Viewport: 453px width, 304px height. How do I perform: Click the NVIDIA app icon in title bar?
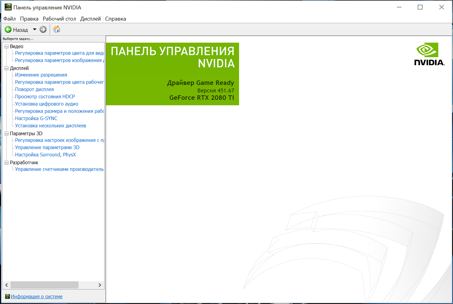tap(8, 7)
